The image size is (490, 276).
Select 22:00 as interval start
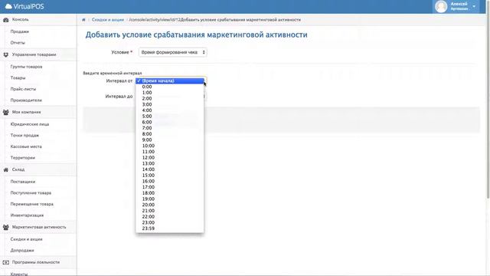coord(170,217)
